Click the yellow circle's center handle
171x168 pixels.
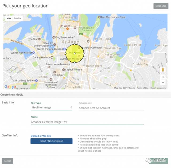pos(75,53)
